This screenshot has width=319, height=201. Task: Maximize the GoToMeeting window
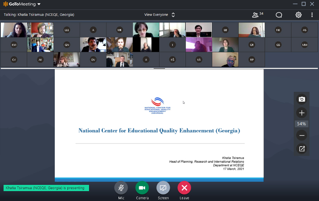pyautogui.click(x=304, y=4)
